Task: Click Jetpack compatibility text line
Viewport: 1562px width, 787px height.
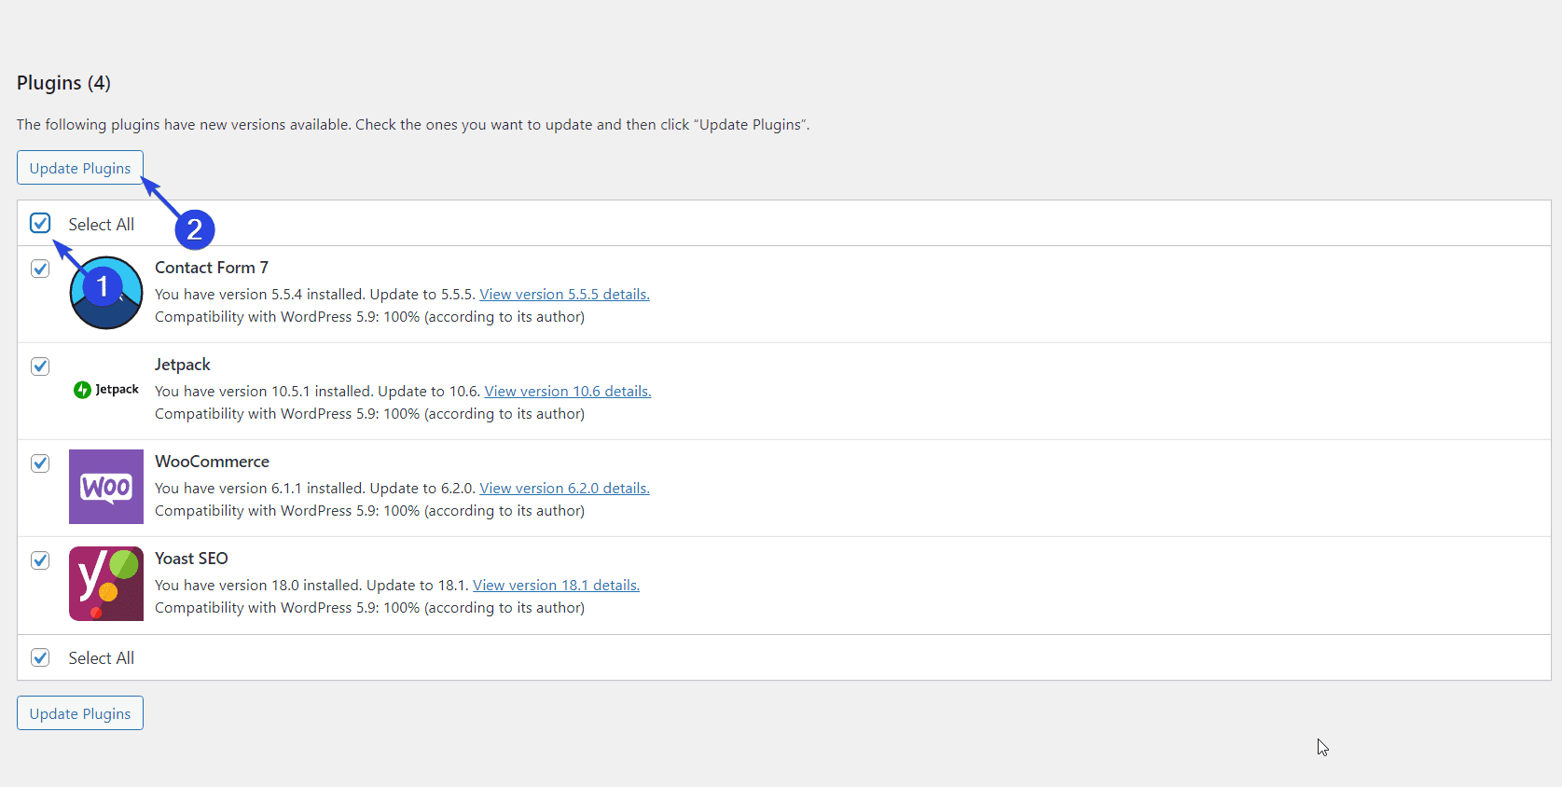Action: pos(369,414)
